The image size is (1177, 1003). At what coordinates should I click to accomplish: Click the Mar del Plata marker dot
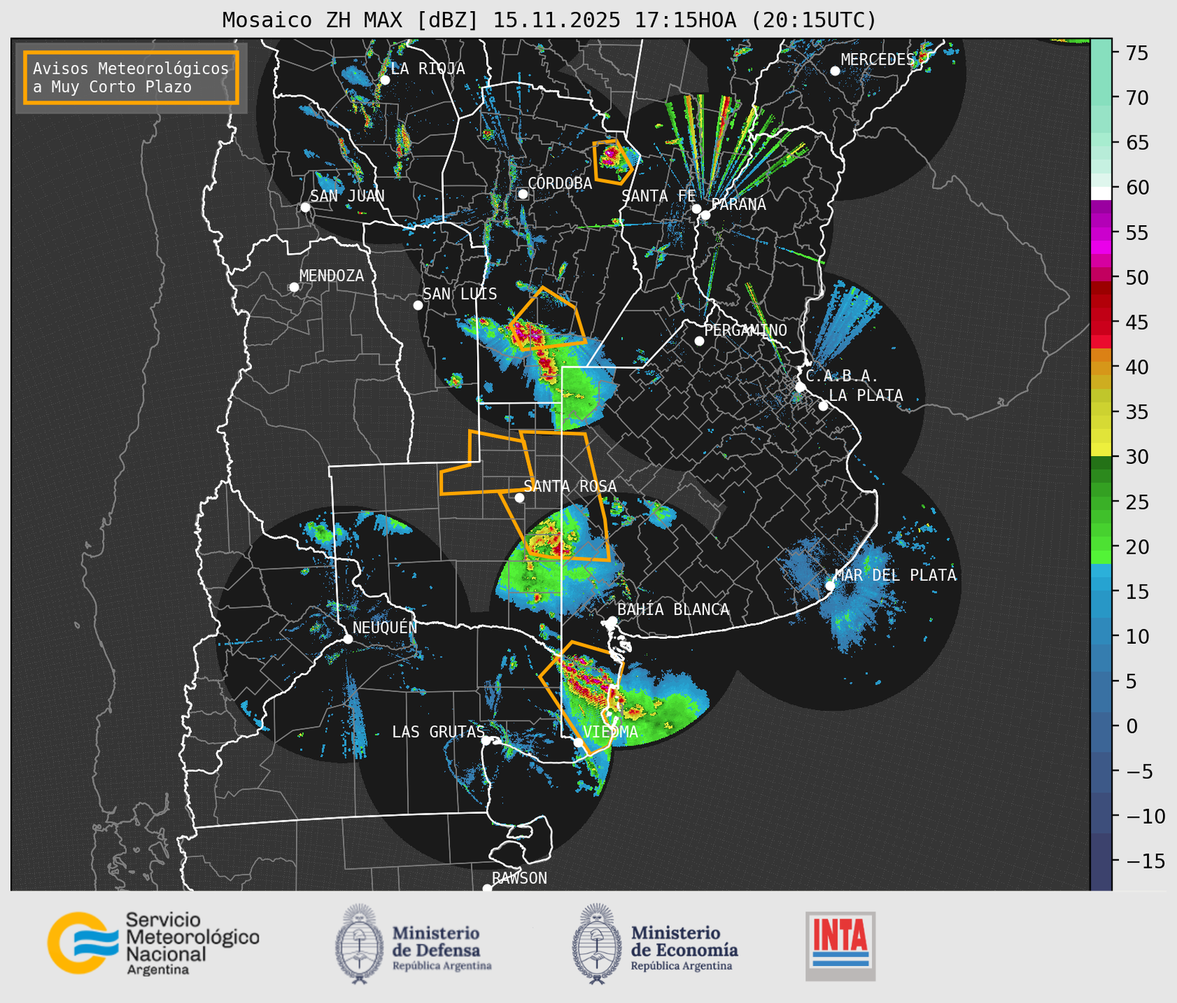(x=830, y=585)
